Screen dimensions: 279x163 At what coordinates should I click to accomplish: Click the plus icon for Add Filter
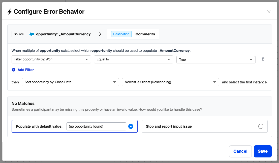14,70
